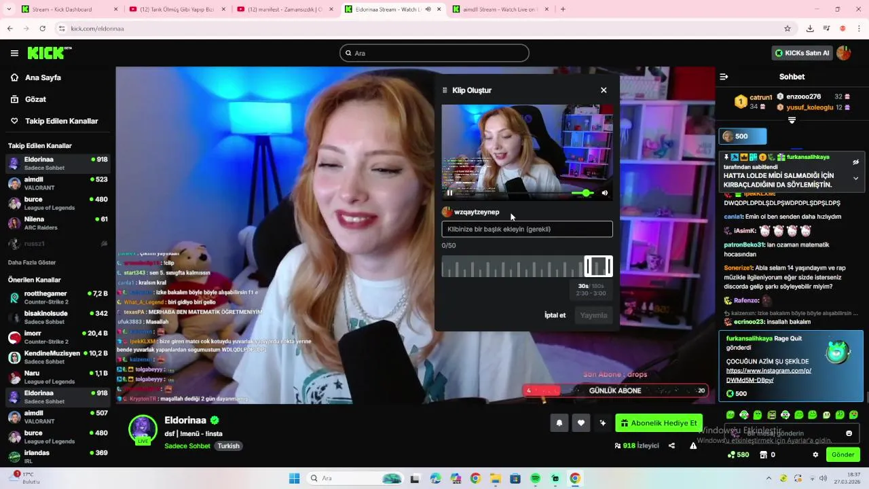Select the clip range handle on the timeline
This screenshot has width=869, height=489.
pos(598,266)
